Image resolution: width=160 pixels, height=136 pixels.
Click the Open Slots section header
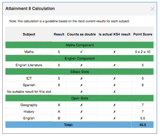[79, 98]
